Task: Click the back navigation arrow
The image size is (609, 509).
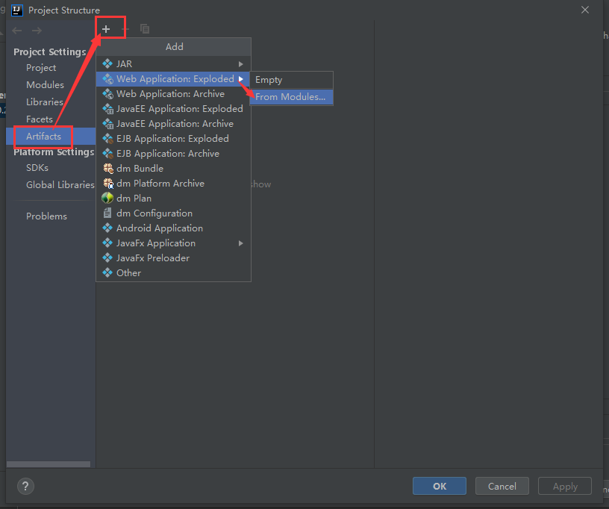Action: tap(17, 31)
